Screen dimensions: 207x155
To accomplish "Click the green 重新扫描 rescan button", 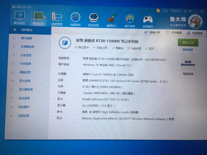I will pos(188,42).
